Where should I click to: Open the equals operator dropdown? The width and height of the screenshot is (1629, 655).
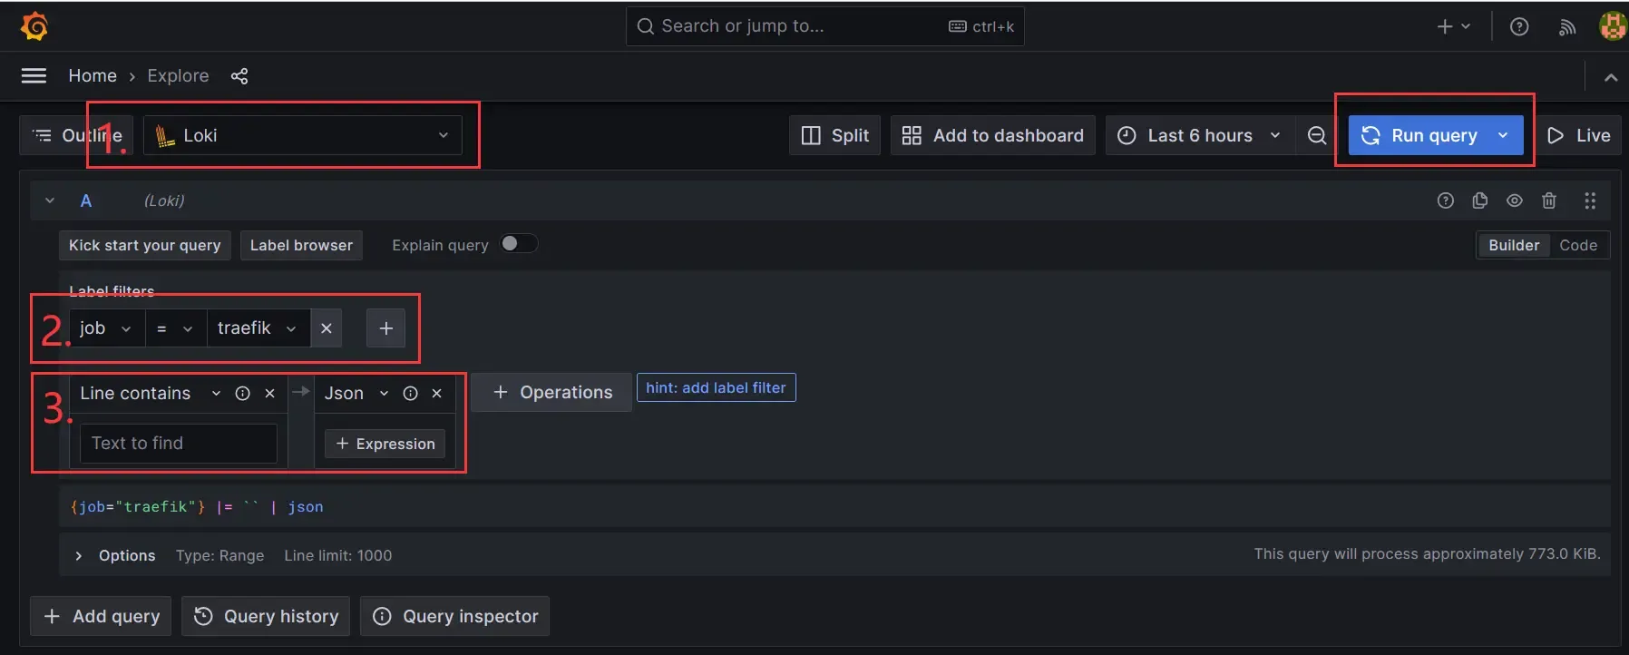click(176, 328)
